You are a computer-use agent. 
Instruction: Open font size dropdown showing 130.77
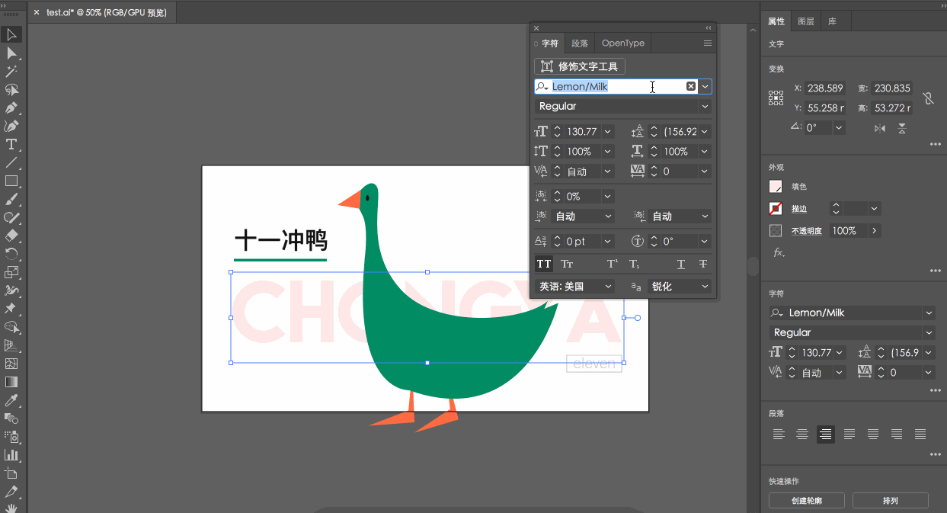coord(608,131)
